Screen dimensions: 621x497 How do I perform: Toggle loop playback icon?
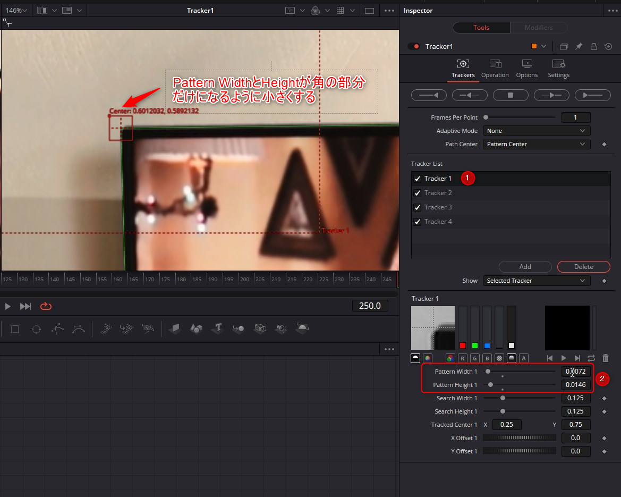[x=46, y=306]
